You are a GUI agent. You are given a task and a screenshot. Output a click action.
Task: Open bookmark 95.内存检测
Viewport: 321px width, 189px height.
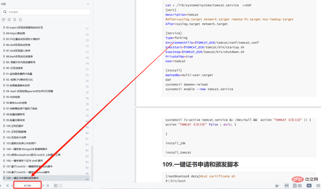(x=13, y=97)
